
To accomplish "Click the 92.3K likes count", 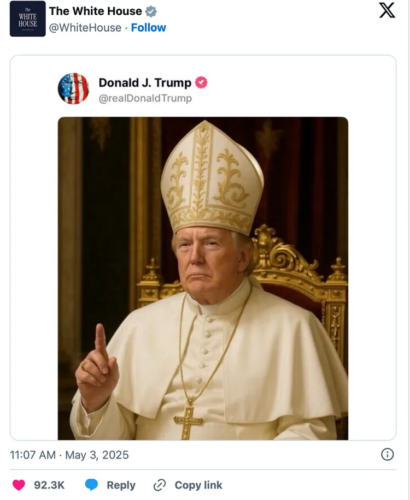I will tap(49, 485).
